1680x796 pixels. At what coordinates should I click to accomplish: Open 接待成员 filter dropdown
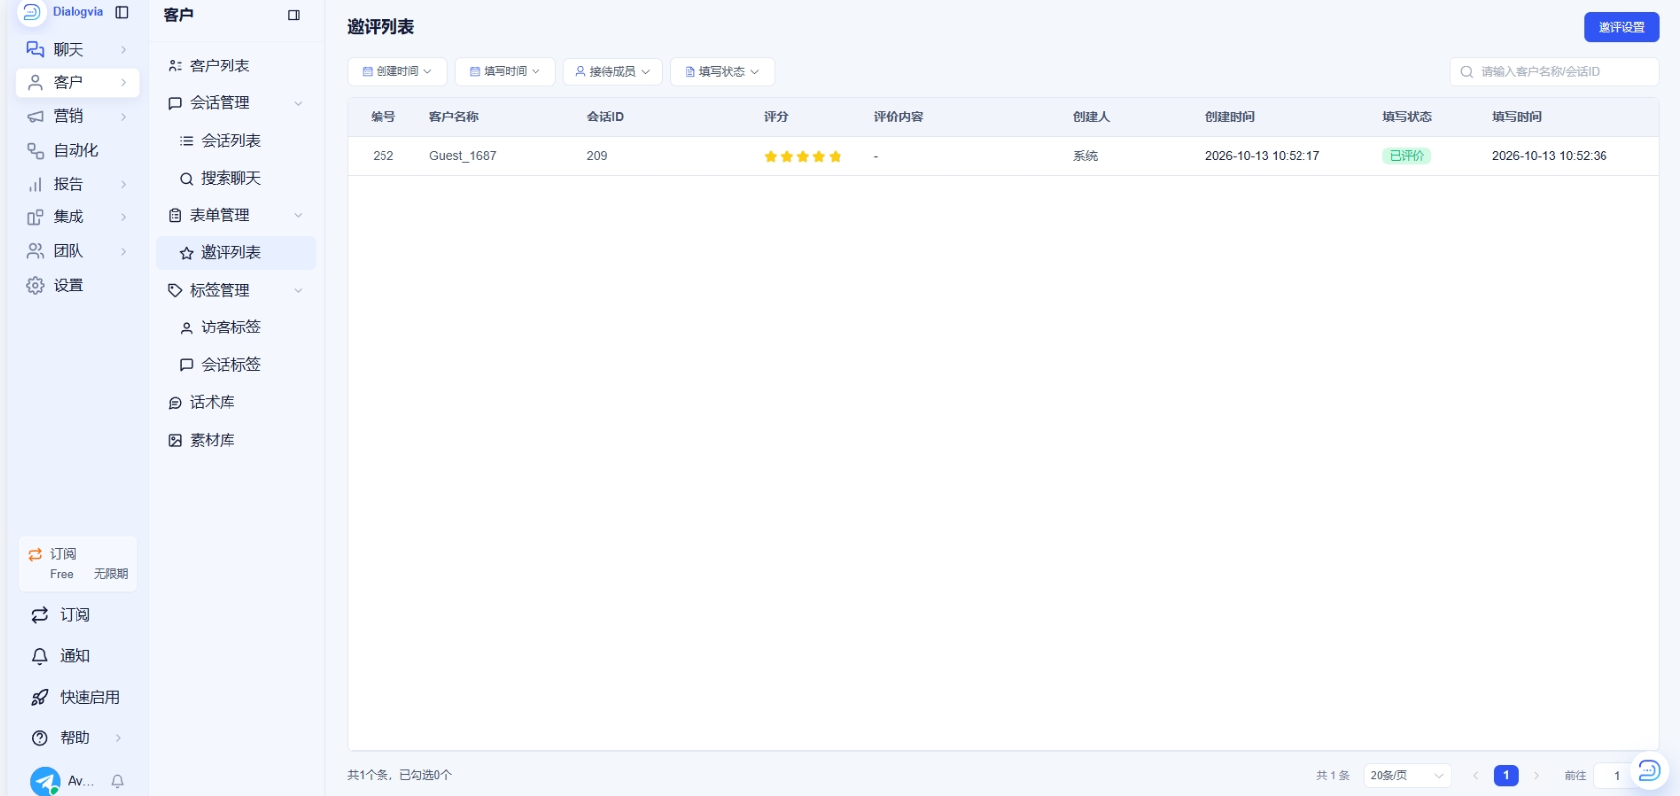coord(612,71)
